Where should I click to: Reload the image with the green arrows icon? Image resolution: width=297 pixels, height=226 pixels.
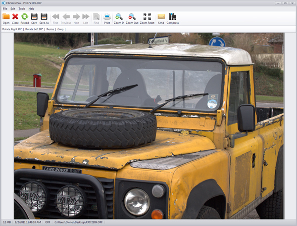tap(25, 17)
